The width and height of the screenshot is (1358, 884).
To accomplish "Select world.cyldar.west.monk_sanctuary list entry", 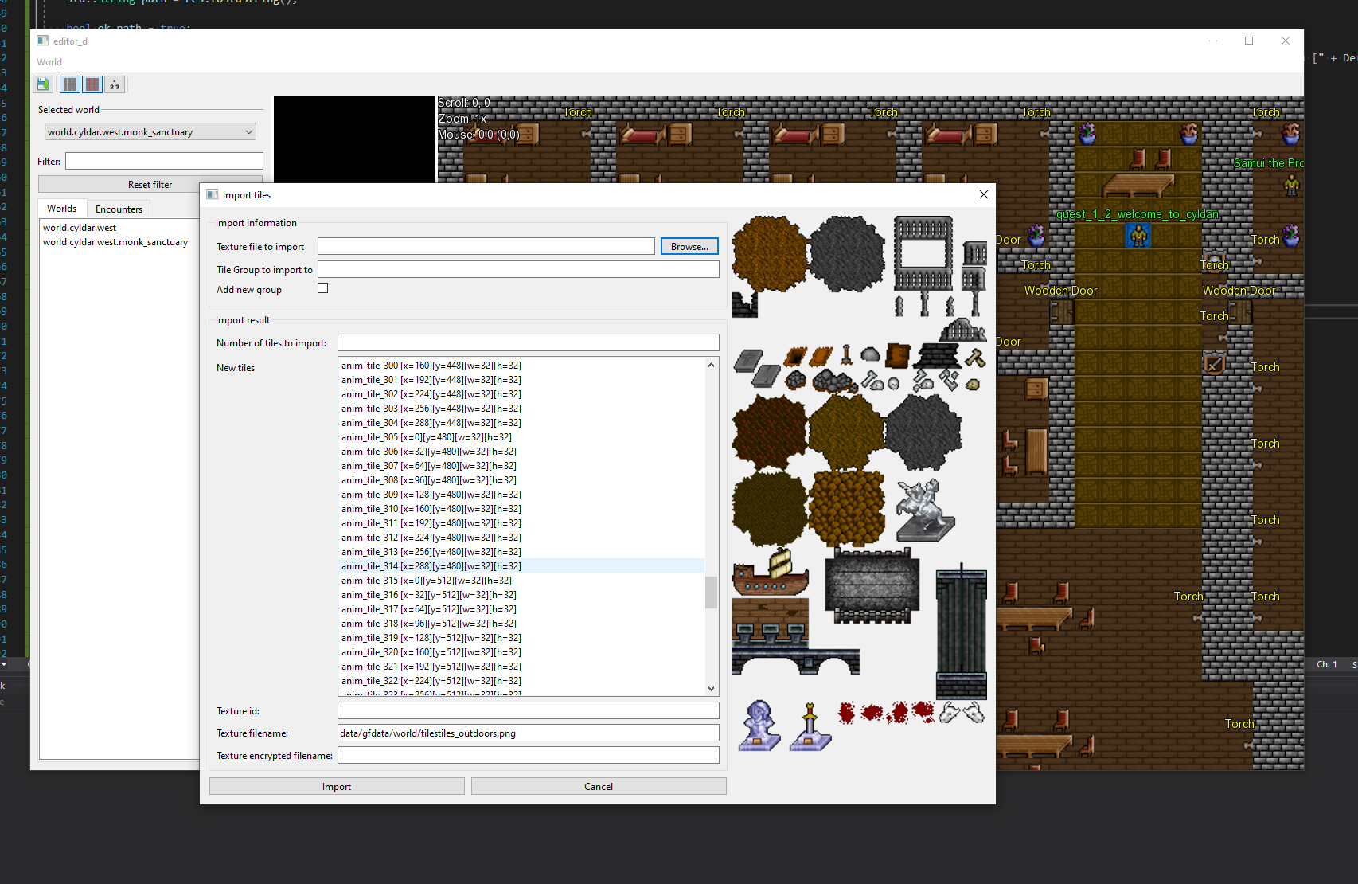I will [115, 242].
